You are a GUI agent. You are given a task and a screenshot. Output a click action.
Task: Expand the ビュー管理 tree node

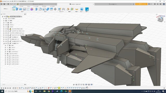[x=4, y=21]
